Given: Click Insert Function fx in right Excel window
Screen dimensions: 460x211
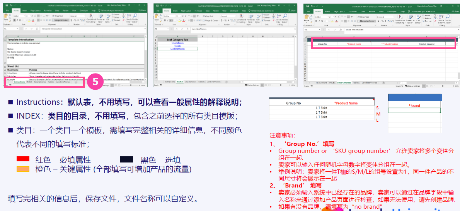Looking at the screenshot, I should coord(341,30).
